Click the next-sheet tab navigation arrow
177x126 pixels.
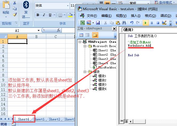point(9,119)
